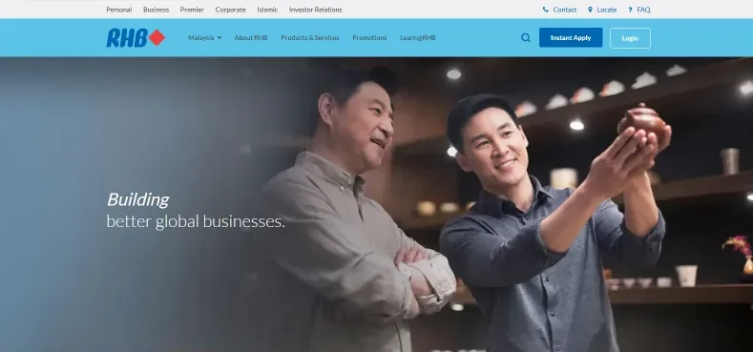Go to the Corporate tab
The width and height of the screenshot is (753, 352).
[231, 10]
